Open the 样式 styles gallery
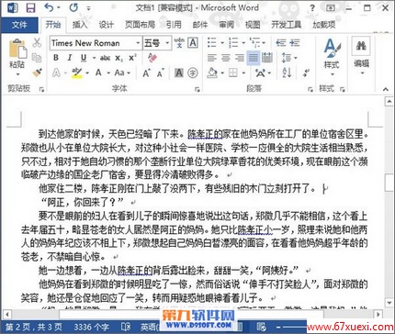Viewport: 395px width, 334px height. point(332,57)
